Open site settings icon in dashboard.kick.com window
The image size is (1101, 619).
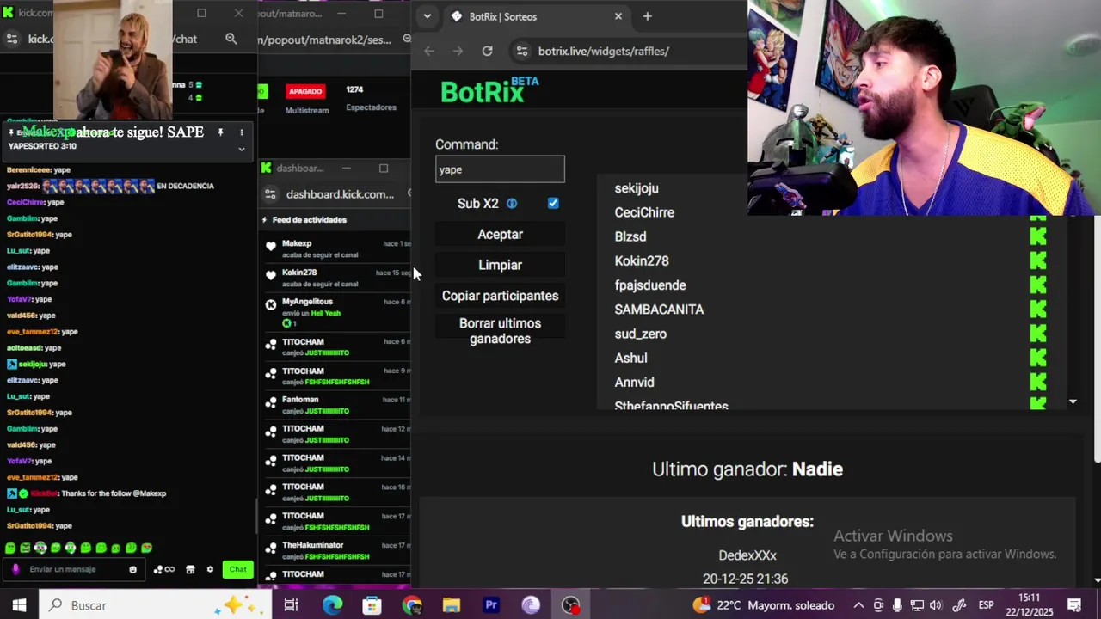tap(270, 194)
